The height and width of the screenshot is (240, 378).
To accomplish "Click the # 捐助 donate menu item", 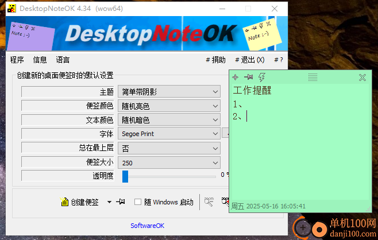I will click(215, 60).
